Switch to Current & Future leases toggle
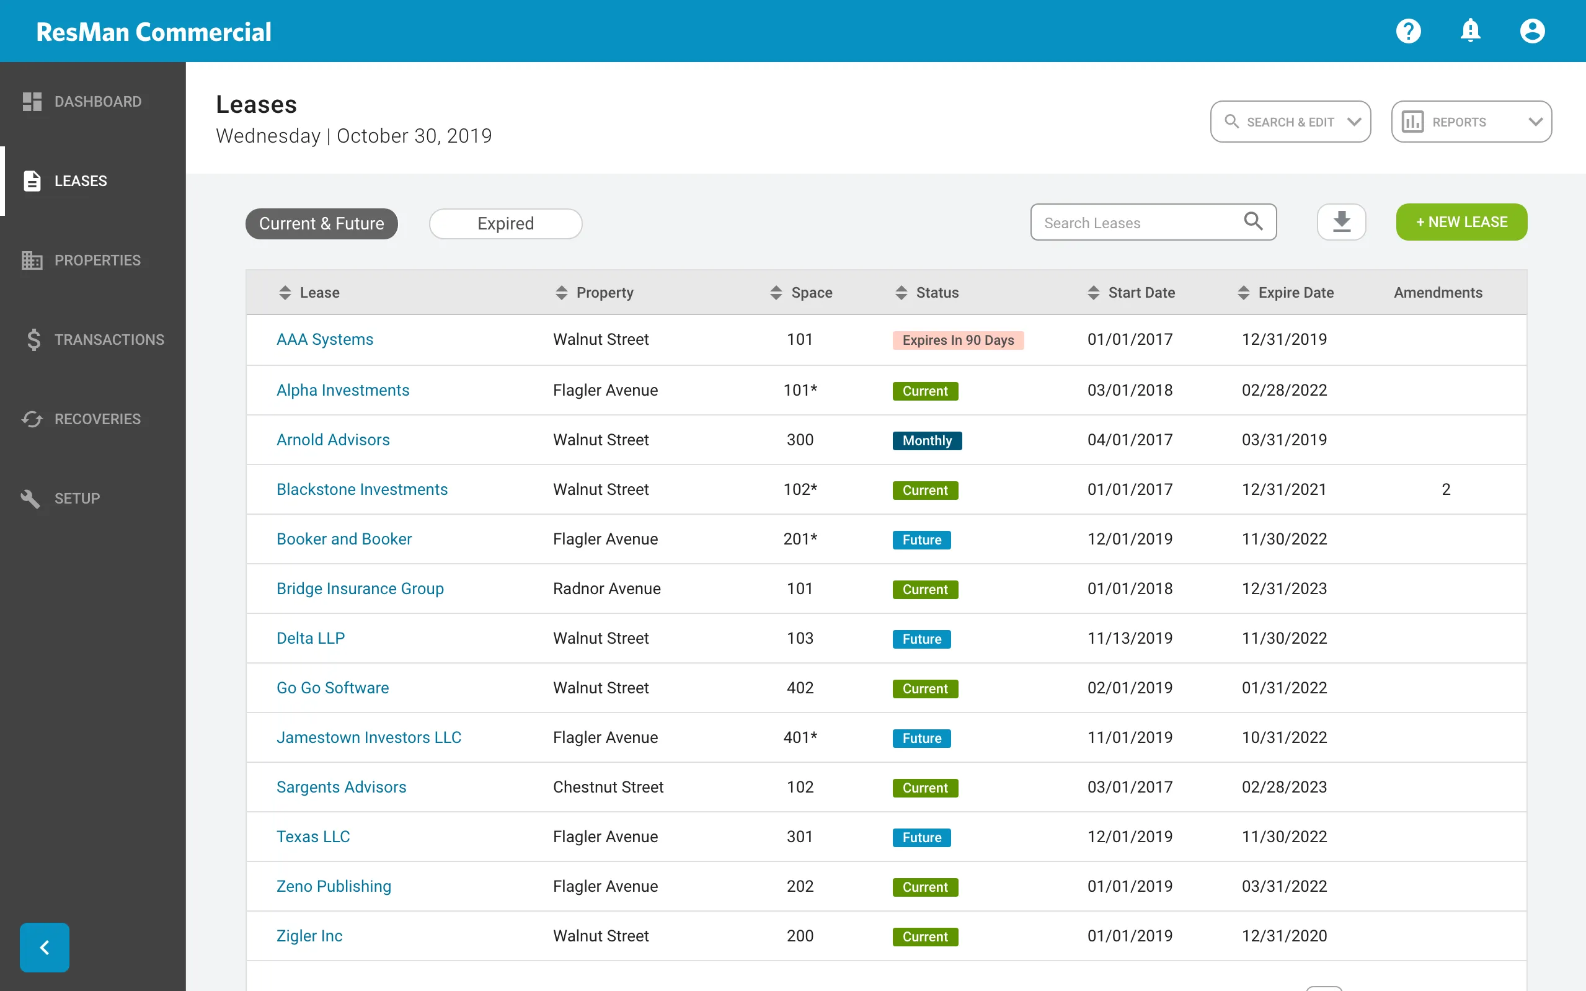Screen dimensions: 1586x991 [x=322, y=221]
